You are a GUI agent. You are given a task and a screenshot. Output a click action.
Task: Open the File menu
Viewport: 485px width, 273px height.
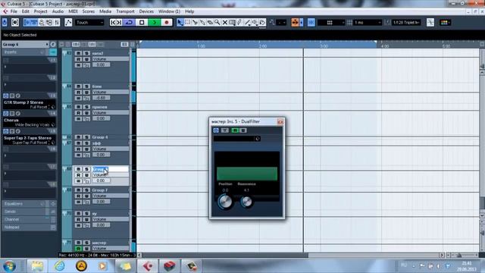pos(14,11)
